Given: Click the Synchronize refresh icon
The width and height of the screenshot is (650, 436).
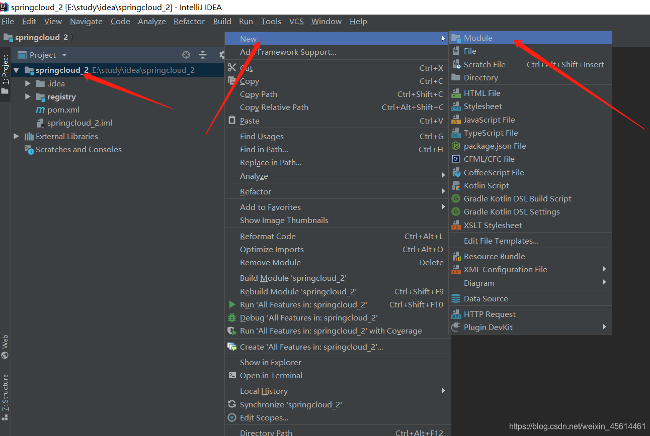Looking at the screenshot, I should click(x=232, y=404).
